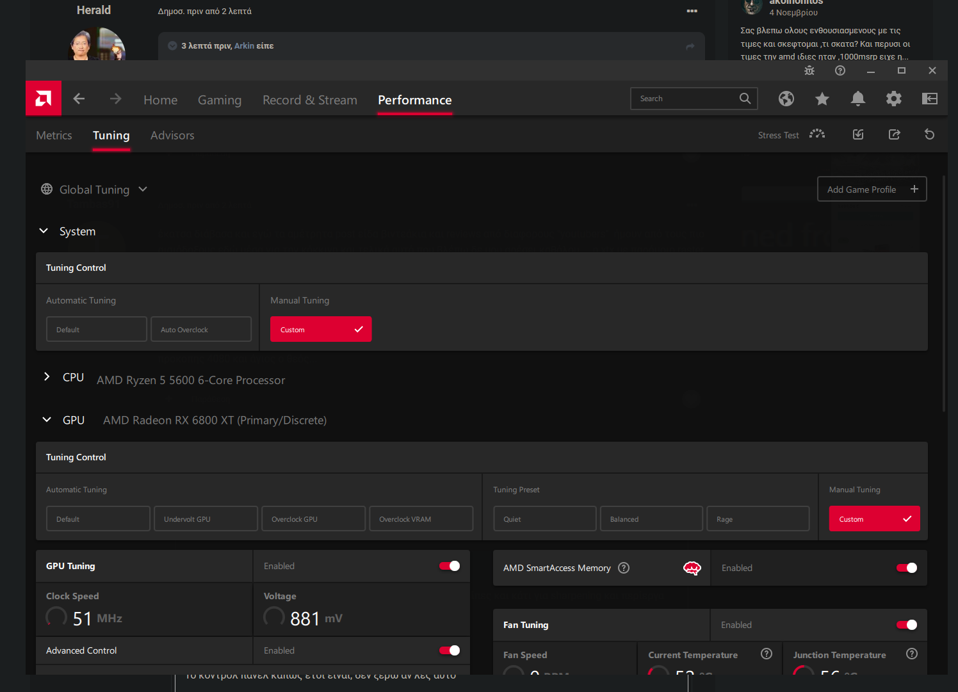This screenshot has width=958, height=692.
Task: Open settings gear icon
Action: click(x=894, y=99)
